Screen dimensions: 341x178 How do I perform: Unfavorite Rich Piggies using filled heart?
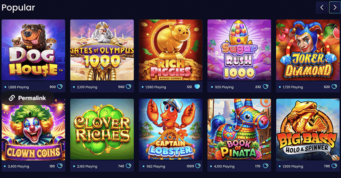tap(197, 87)
